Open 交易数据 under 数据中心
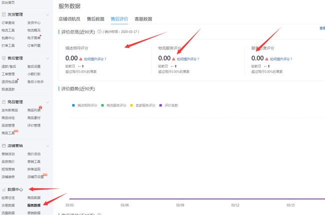Viewport: 325px width, 215px height. click(8, 205)
